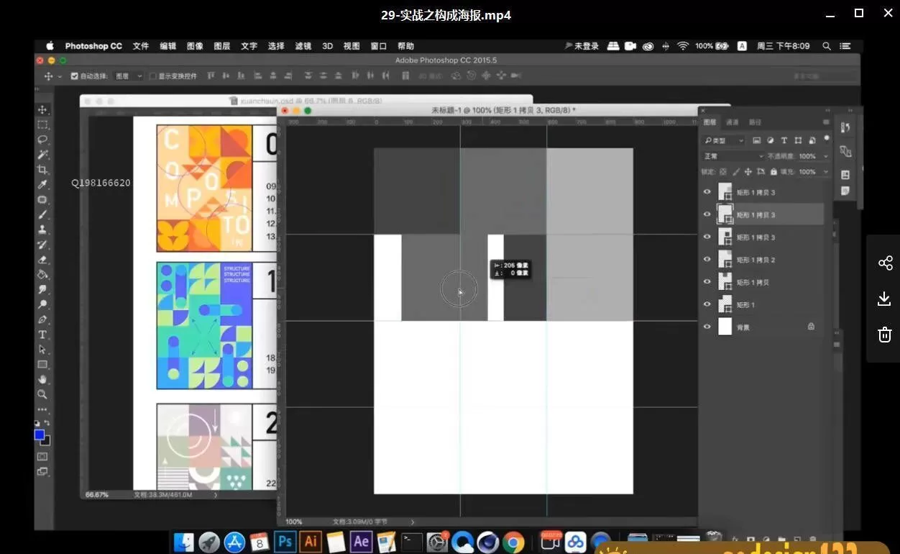Open the blend mode 正常 dropdown
This screenshot has height=554, width=900.
733,156
